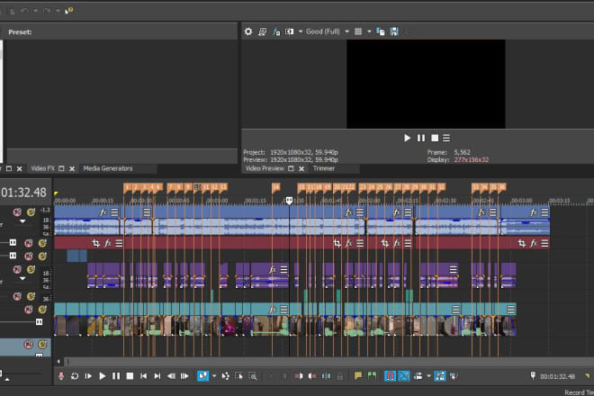Screen dimensions: 594x396
Task: Mute the top blue audio track
Action: [17, 211]
